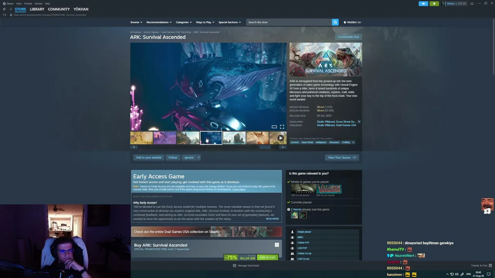Image resolution: width=495 pixels, height=278 pixels.
Task: Expand the Recommendations dropdown
Action: click(x=159, y=22)
